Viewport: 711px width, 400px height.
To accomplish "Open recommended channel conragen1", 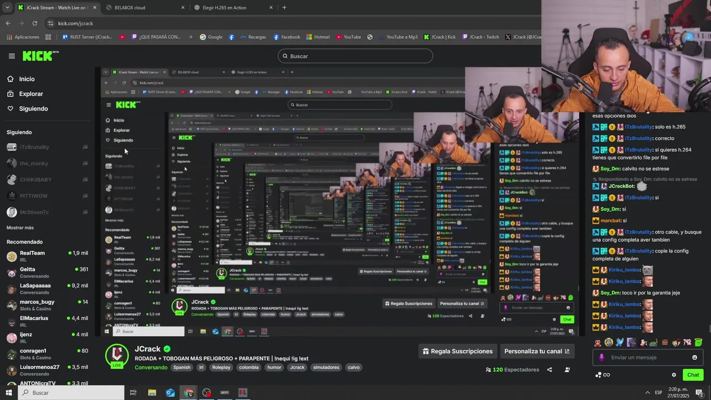I will tap(47, 354).
